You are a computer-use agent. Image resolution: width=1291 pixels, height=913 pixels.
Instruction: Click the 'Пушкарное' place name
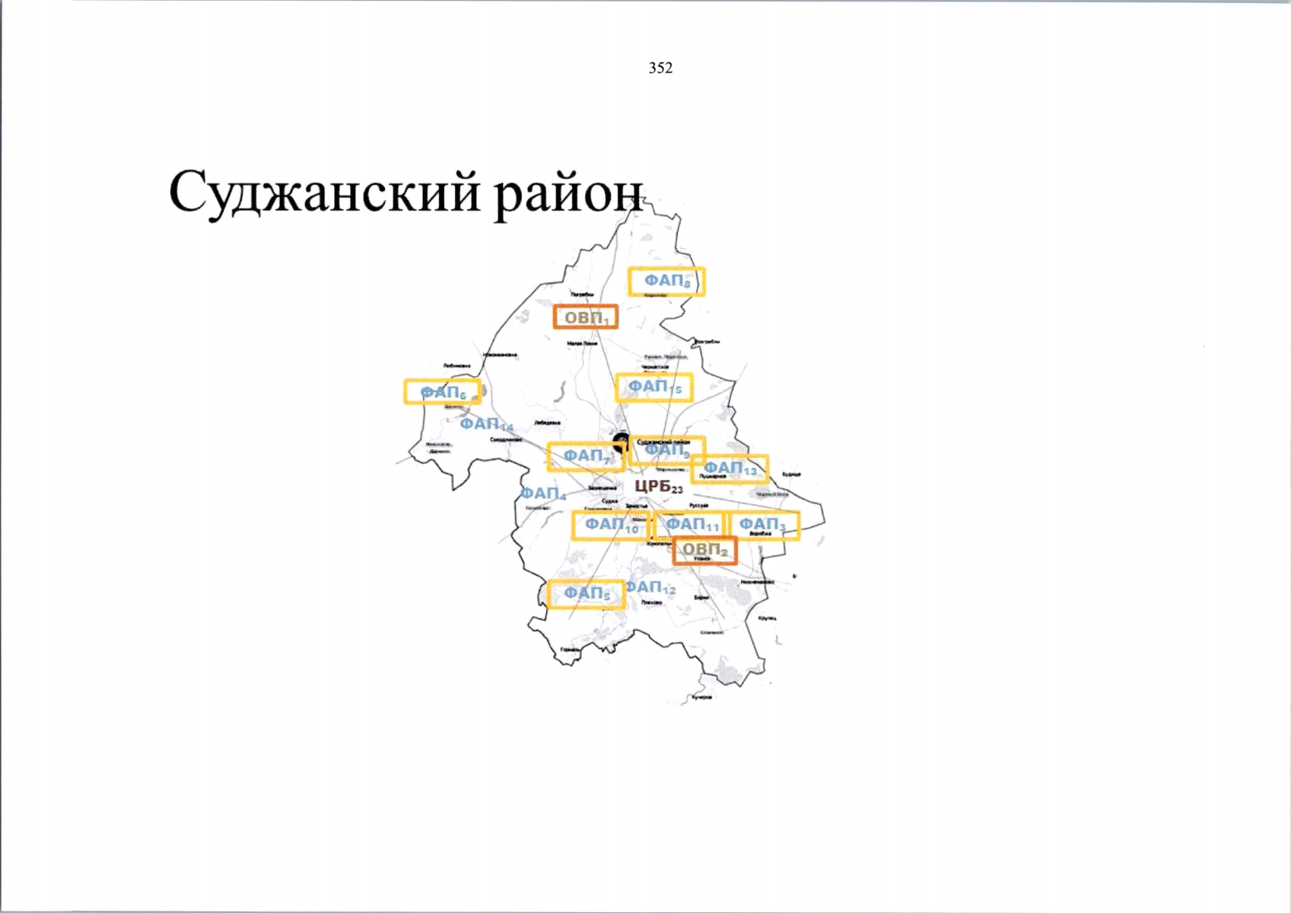click(x=713, y=476)
